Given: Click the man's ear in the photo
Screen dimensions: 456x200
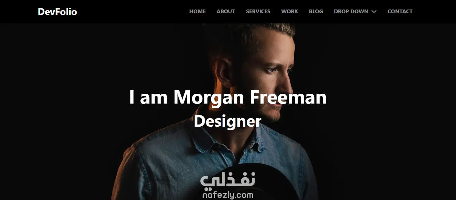Looking at the screenshot, I should click(224, 73).
